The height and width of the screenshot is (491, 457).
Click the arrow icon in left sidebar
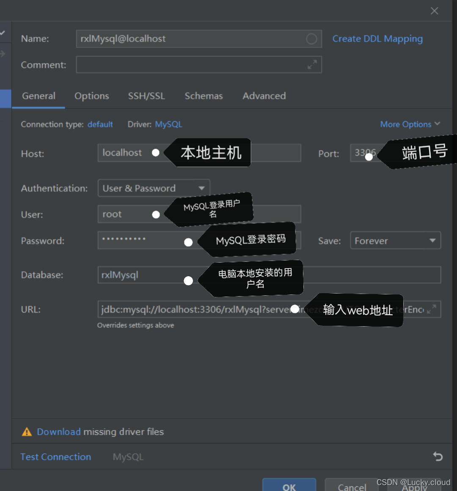pos(3,53)
